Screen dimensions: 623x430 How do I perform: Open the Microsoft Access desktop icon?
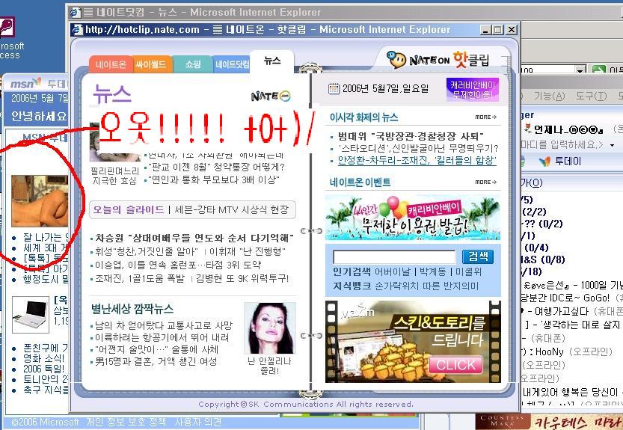(7, 27)
